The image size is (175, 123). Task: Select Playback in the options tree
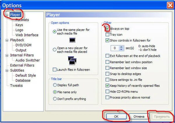17,40
